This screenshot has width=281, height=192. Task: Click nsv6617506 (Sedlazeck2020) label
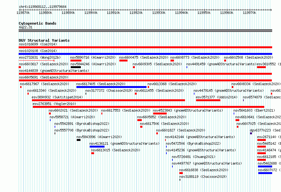click(164, 124)
